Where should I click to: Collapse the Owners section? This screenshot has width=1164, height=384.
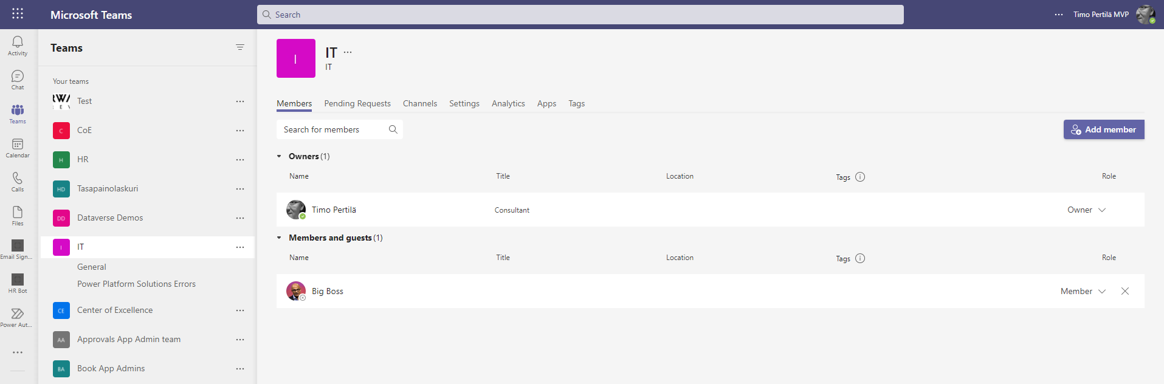click(280, 157)
